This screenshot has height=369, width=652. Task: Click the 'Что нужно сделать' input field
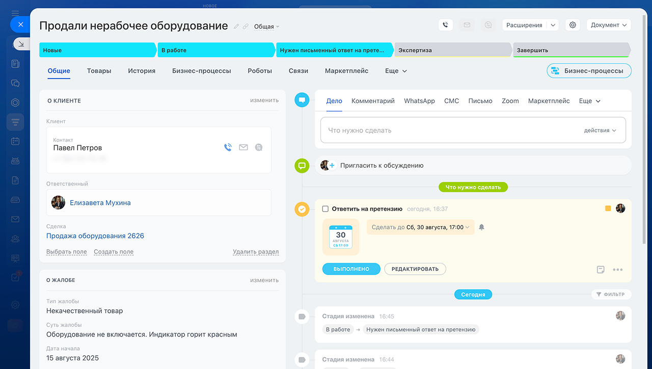(x=473, y=130)
